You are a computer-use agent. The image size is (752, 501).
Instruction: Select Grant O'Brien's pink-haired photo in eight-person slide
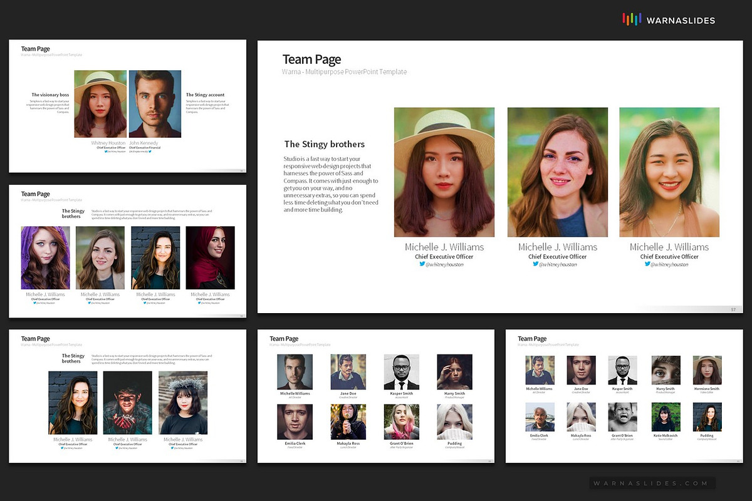[x=401, y=422]
